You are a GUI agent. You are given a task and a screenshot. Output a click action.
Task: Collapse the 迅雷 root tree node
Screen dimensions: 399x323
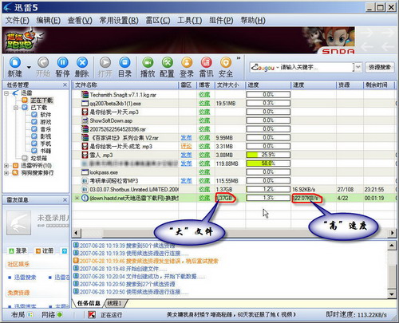6,93
